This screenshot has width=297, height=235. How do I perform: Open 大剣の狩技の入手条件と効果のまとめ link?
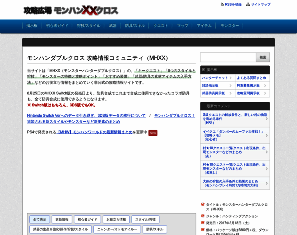[x=235, y=183]
